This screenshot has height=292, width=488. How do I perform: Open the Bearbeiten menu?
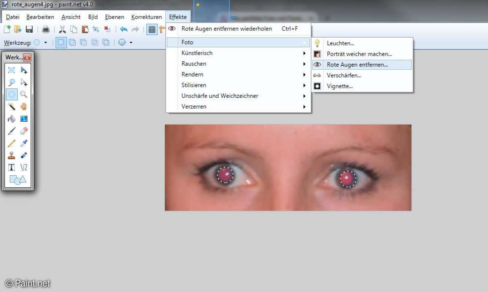[x=40, y=17]
